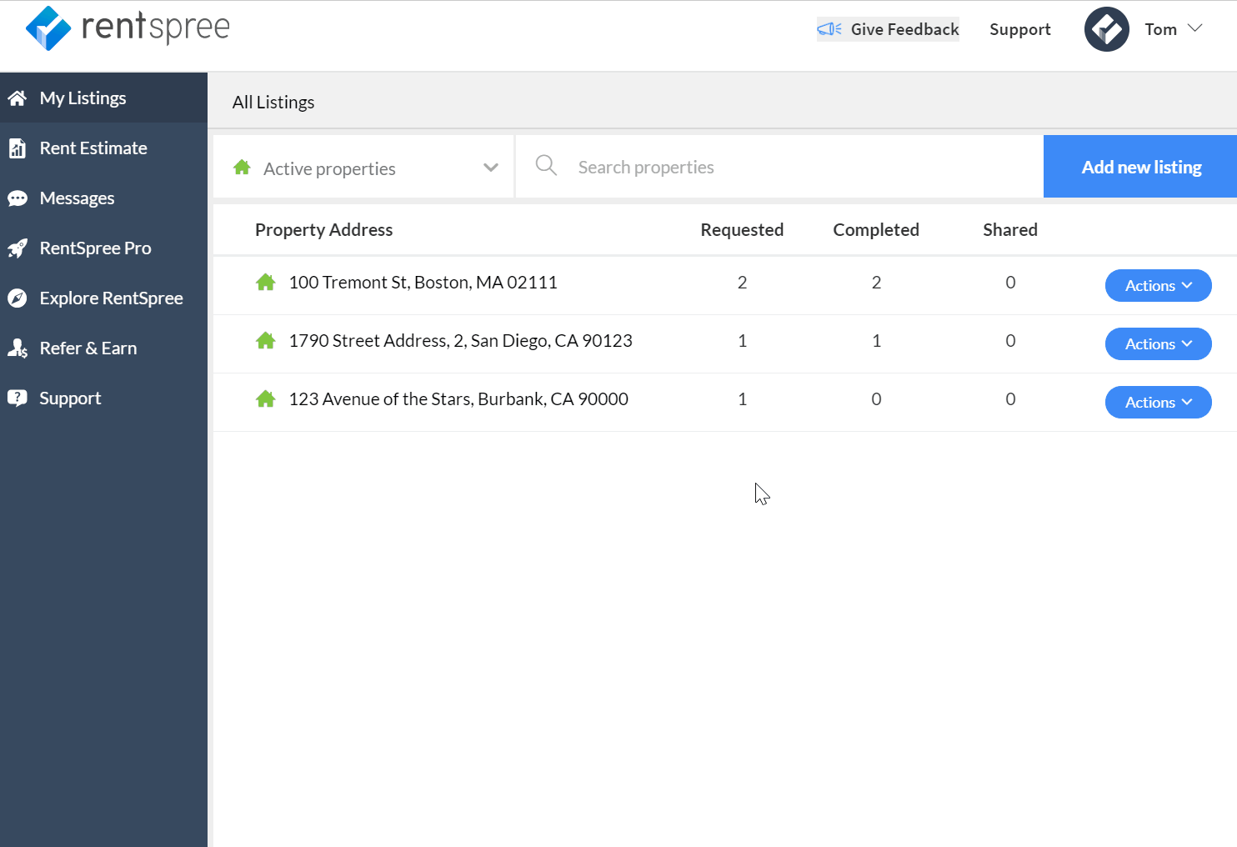Click house icon for 123 Avenue of Stars
The height and width of the screenshot is (847, 1237).
coord(266,399)
